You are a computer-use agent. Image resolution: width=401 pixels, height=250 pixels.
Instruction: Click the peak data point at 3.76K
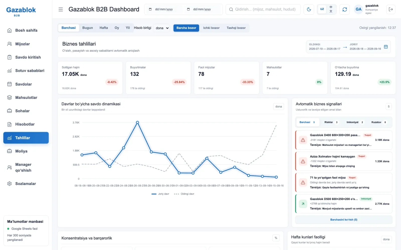(x=137, y=122)
